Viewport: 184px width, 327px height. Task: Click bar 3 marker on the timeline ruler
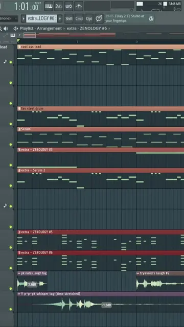137,42
